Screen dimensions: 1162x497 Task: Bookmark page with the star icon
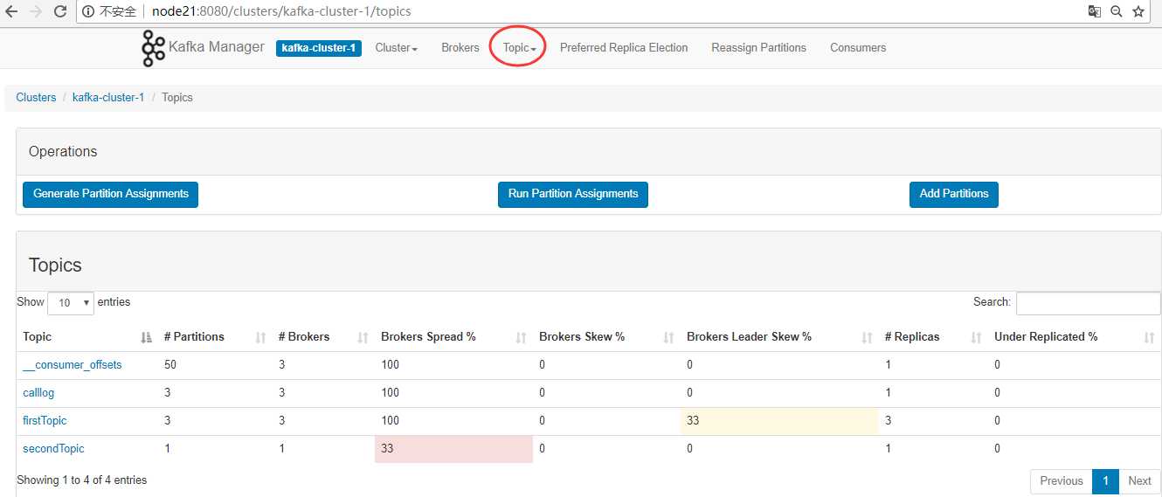point(1138,11)
